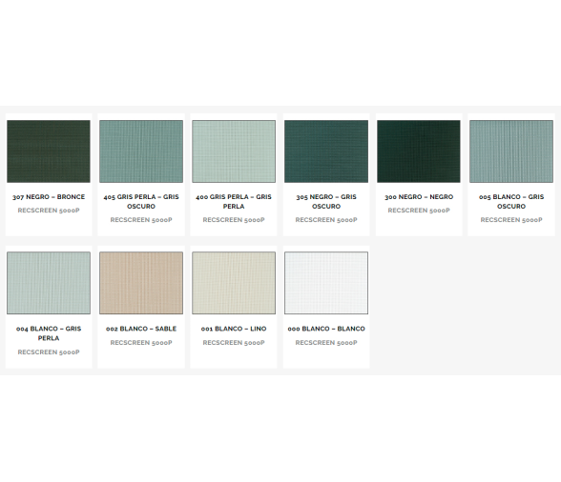Select the 307 Negro – Bronce swatch
The image size is (561, 482).
(x=49, y=151)
